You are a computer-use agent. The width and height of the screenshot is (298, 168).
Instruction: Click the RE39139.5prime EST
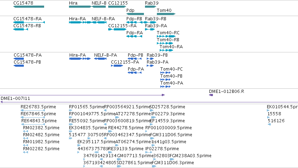pos(110,152)
